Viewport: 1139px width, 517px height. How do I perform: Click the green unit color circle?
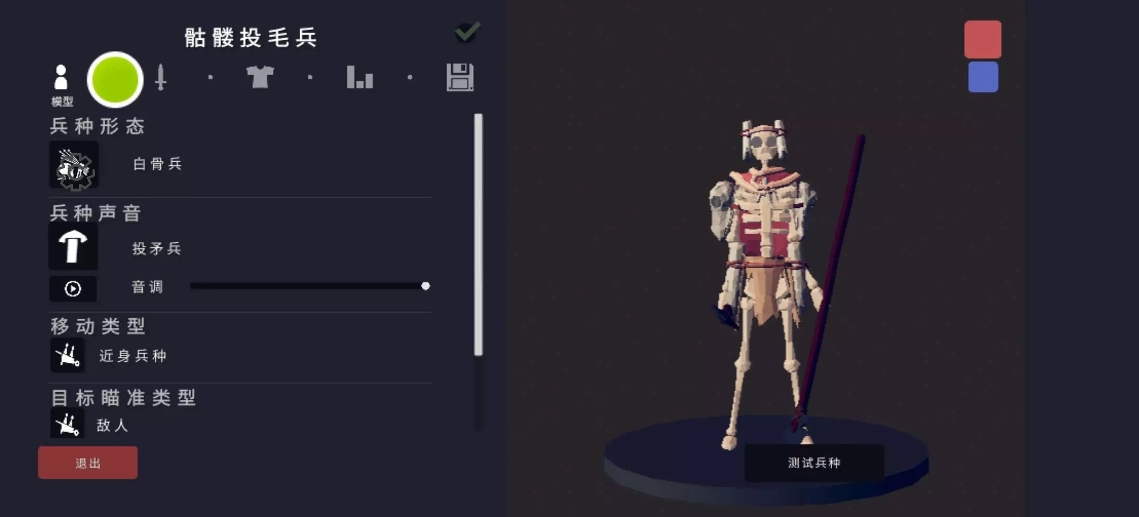tap(115, 79)
